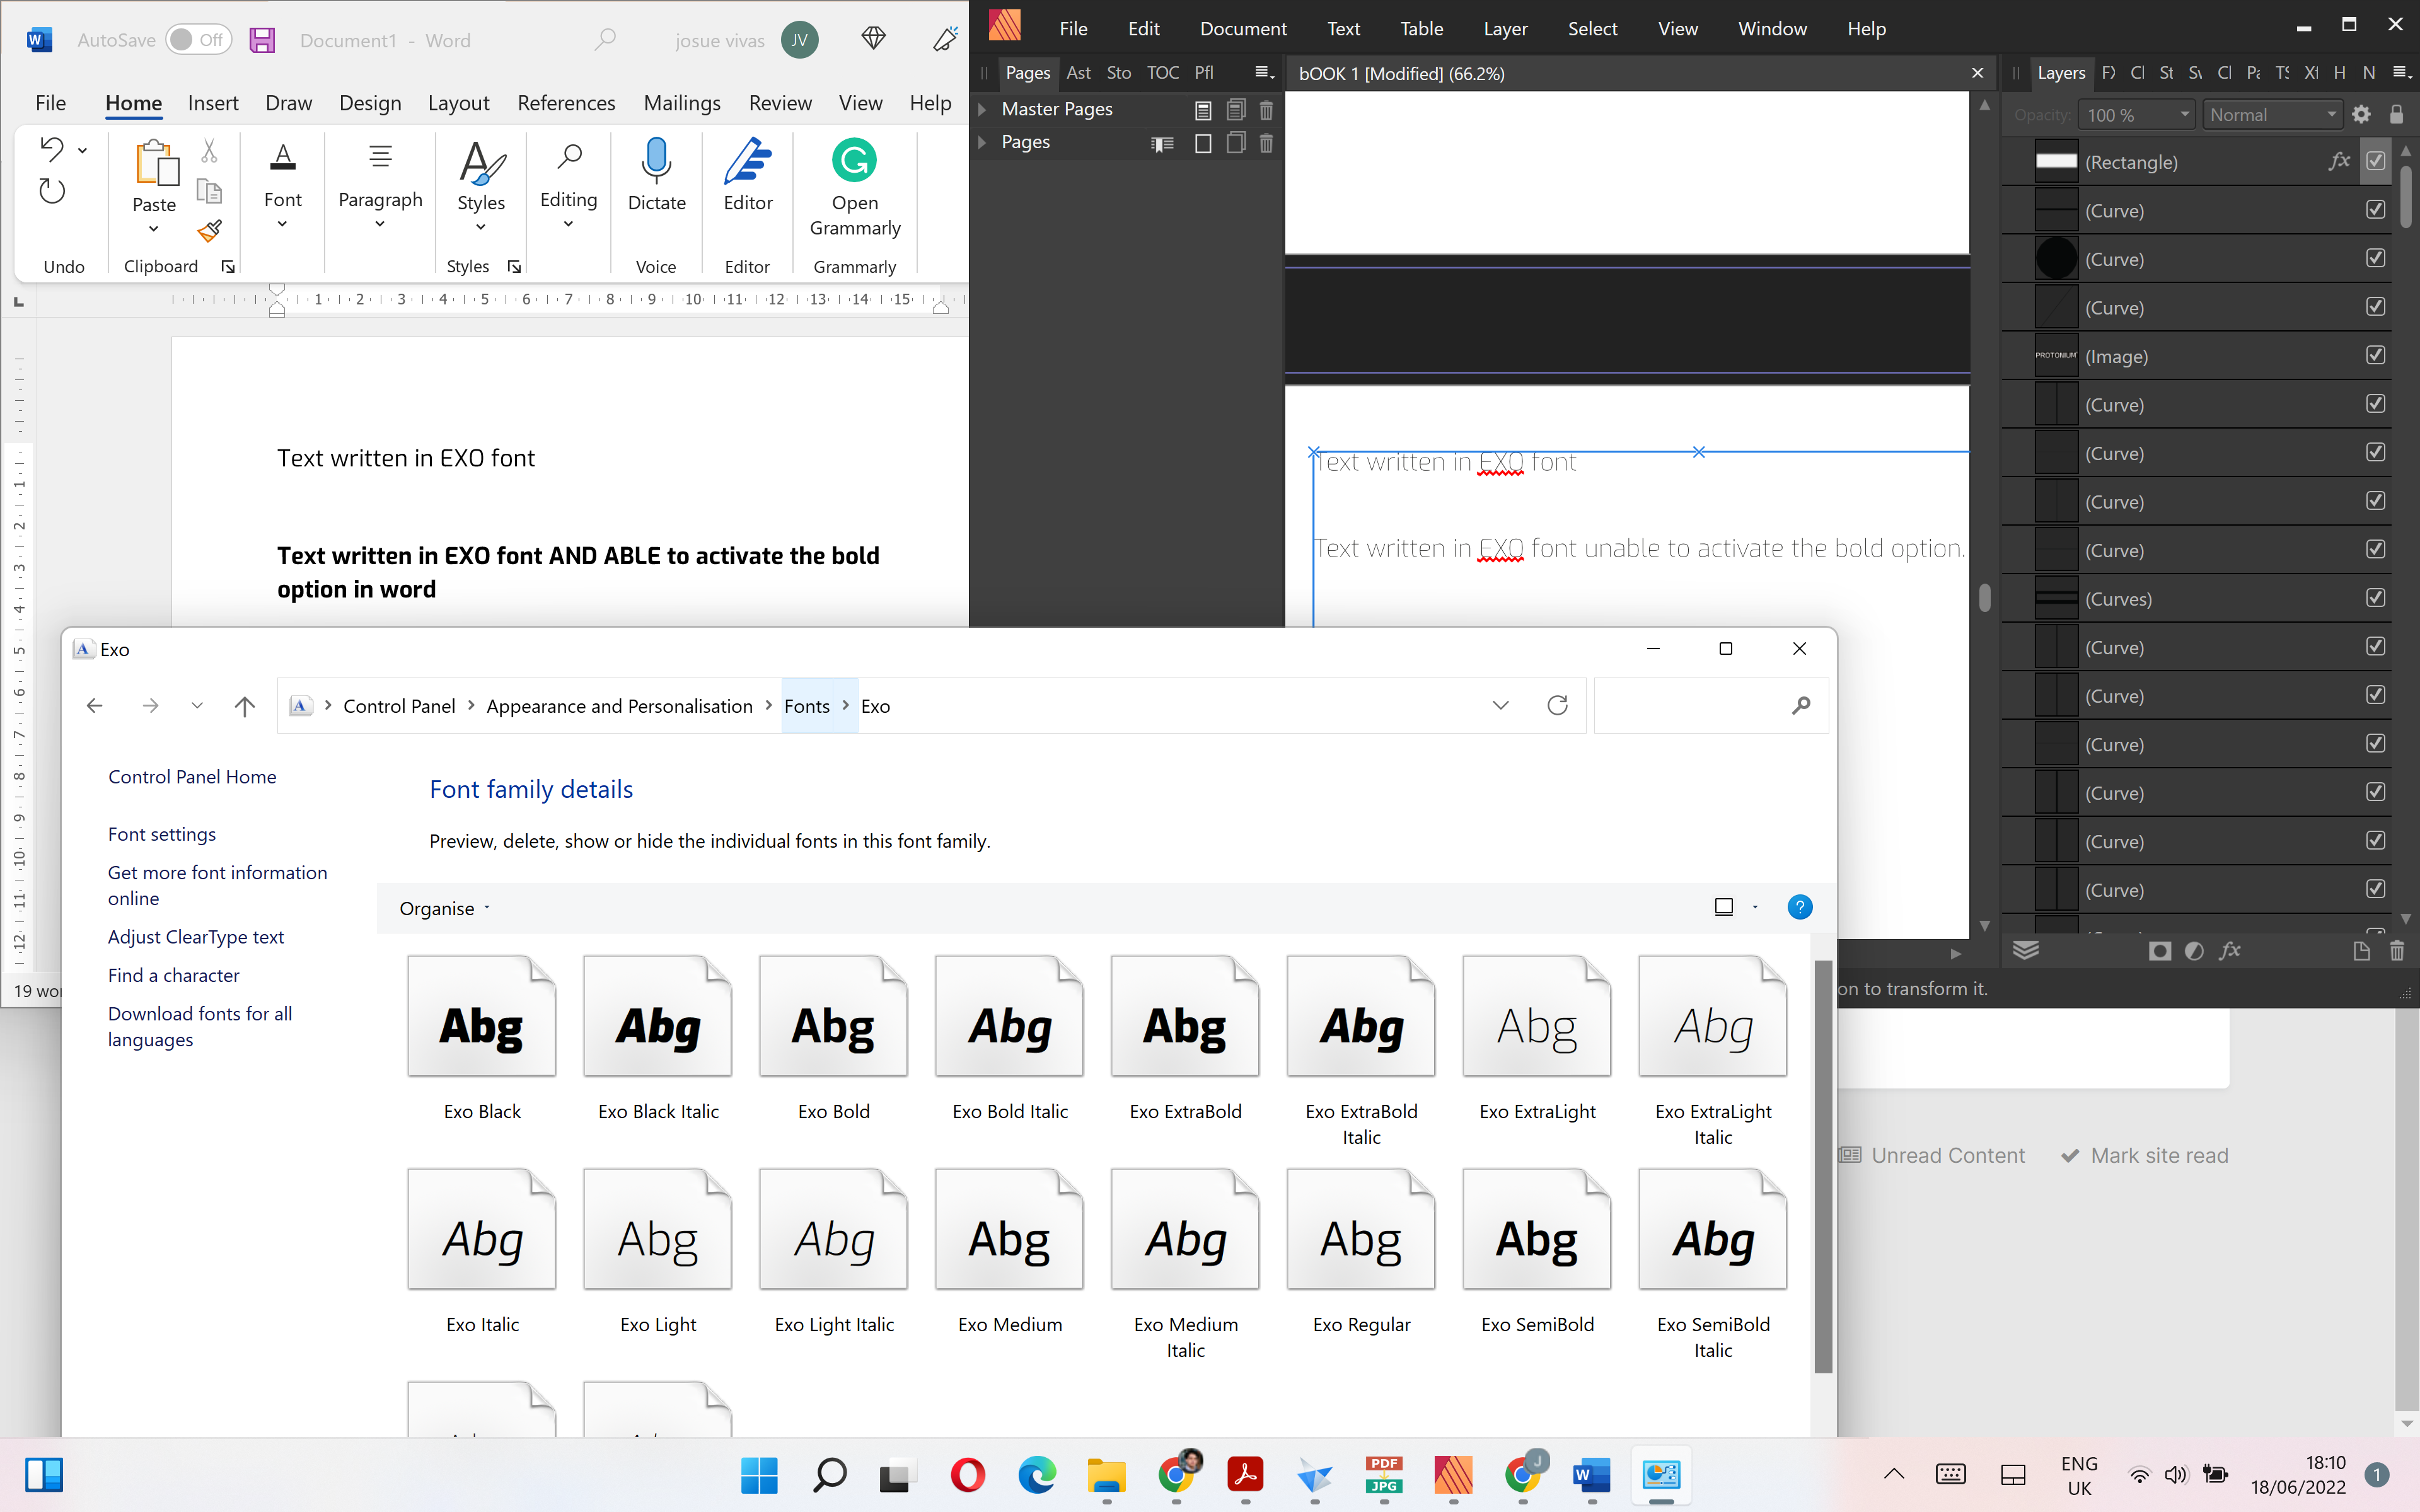
Task: Open help in the Exo fonts window
Action: click(x=1799, y=907)
